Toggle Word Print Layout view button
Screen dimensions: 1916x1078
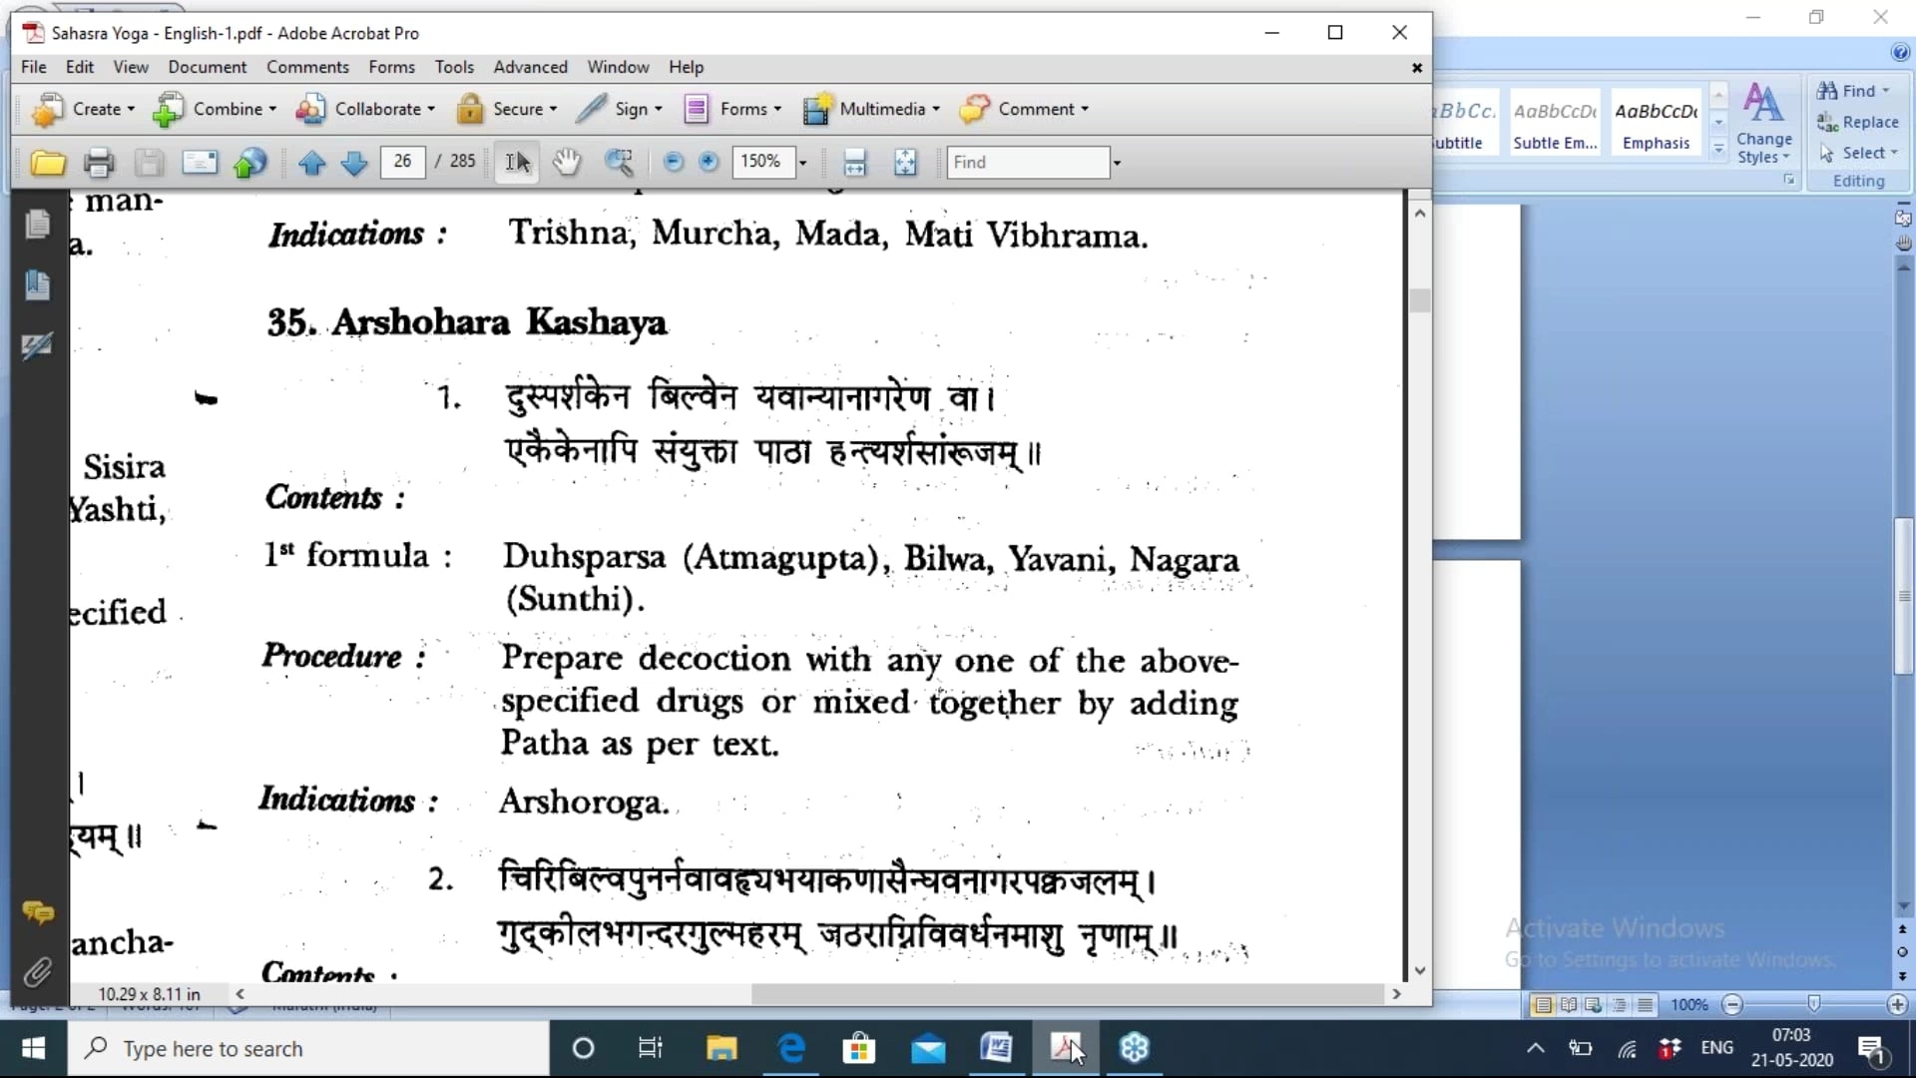tap(1543, 1005)
